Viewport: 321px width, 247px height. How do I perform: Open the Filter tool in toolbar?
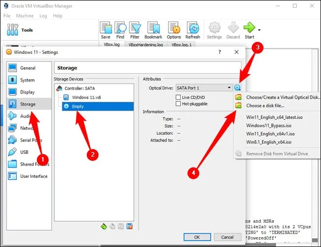pos(135,30)
